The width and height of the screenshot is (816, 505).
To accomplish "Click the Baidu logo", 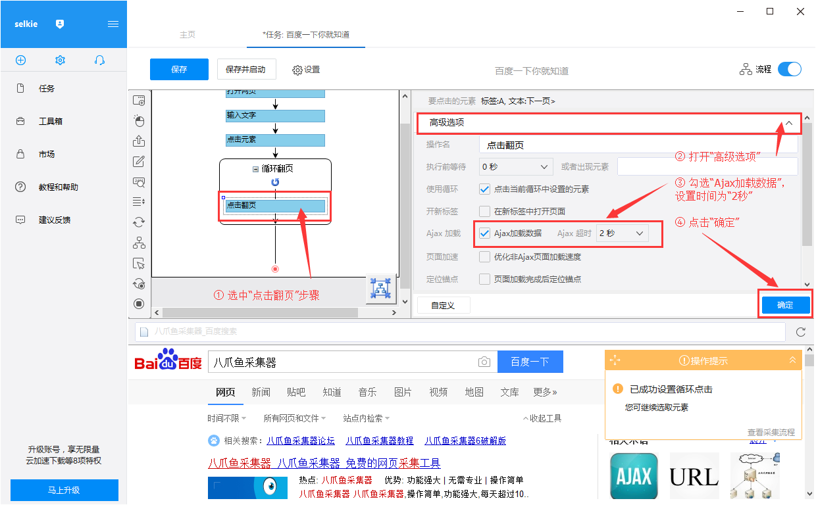I will (x=168, y=361).
